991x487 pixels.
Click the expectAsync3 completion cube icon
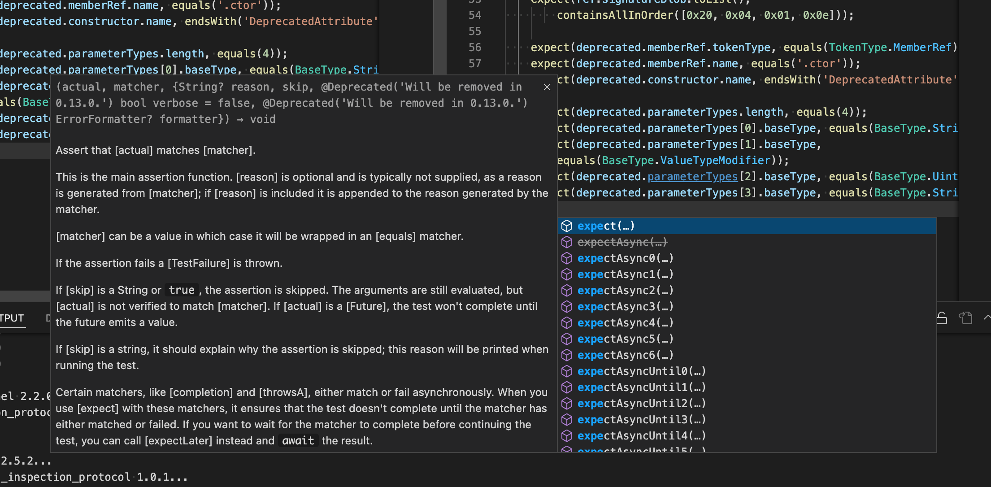pos(567,307)
